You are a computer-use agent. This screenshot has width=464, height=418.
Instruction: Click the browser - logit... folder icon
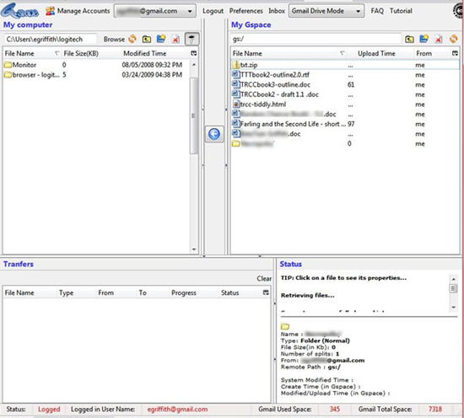[x=8, y=75]
